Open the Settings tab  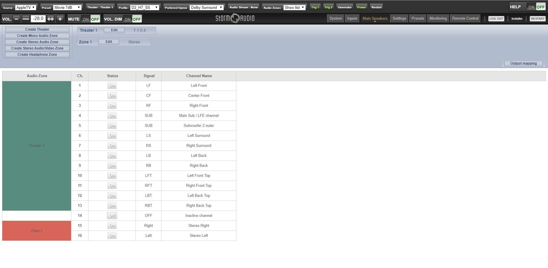pos(399,19)
